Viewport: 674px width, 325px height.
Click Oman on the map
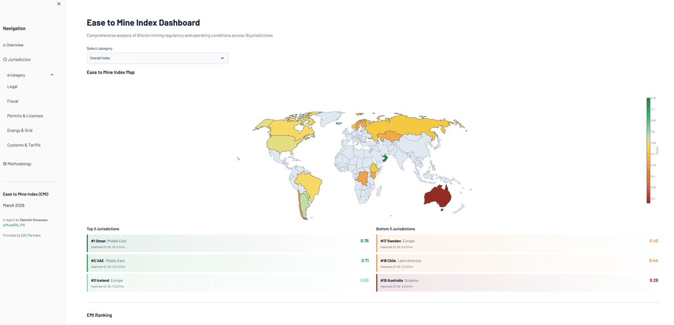click(385, 158)
